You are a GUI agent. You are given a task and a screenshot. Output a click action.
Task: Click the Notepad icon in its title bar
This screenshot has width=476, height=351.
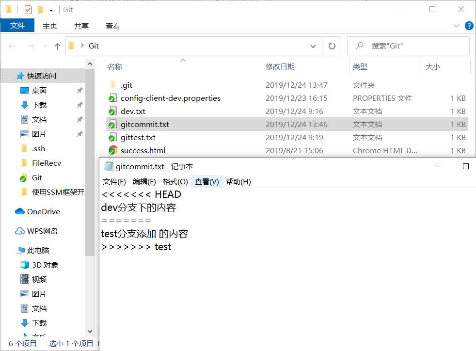coord(109,166)
